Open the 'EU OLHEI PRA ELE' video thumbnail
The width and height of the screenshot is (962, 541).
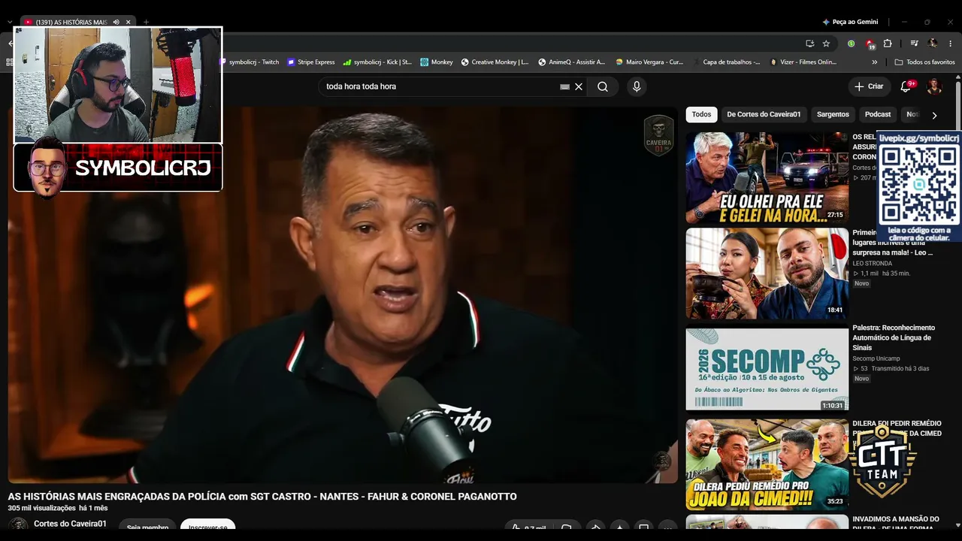pyautogui.click(x=767, y=178)
